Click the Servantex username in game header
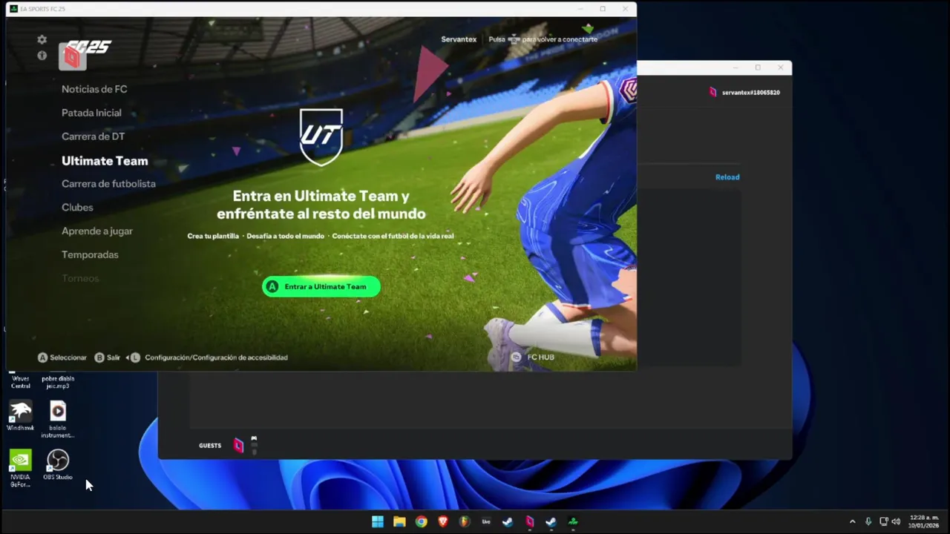Screen dimensions: 950x534 point(459,39)
